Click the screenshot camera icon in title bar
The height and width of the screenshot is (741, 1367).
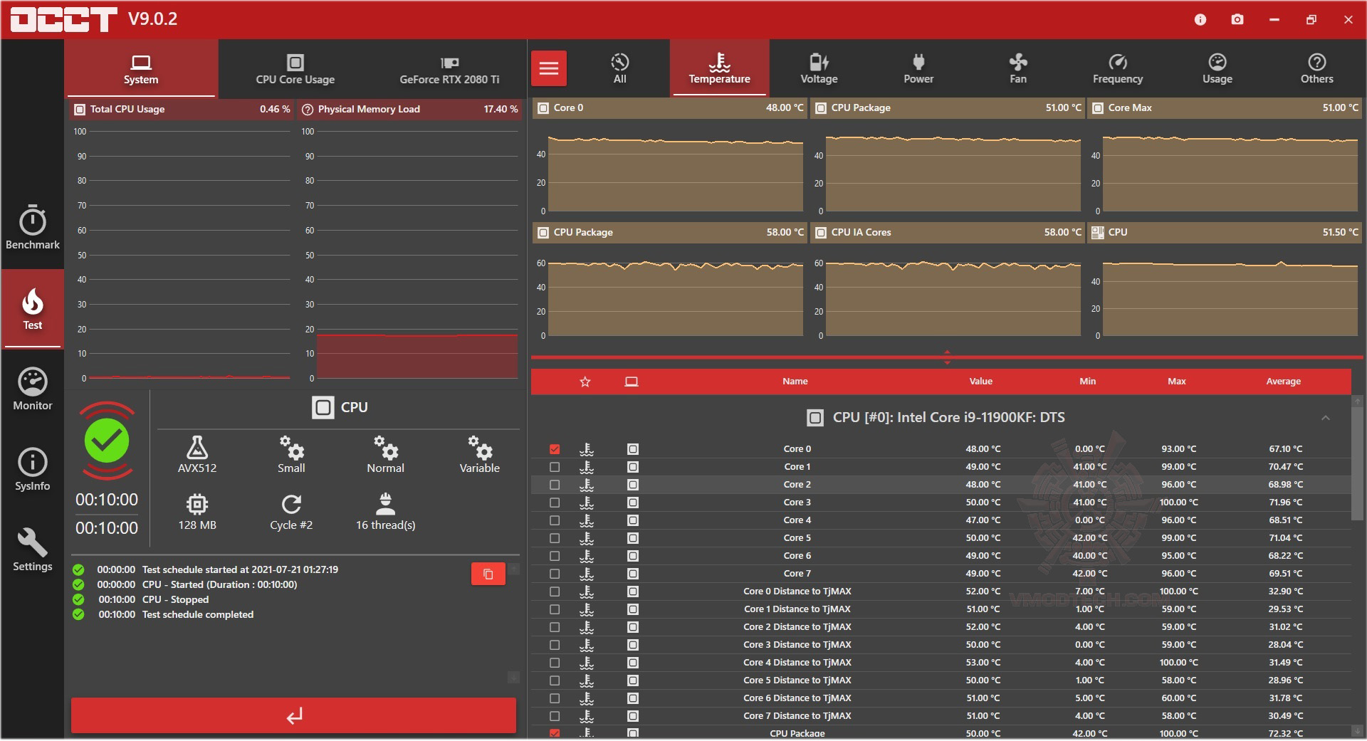tap(1237, 19)
